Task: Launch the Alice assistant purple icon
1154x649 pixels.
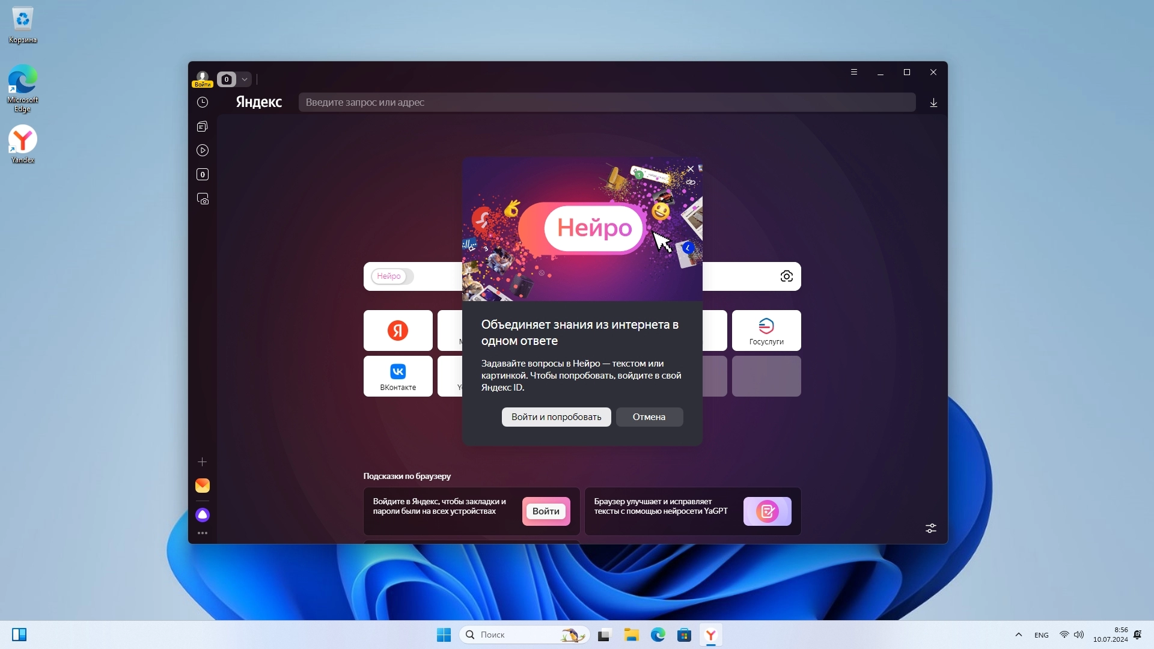Action: (203, 515)
